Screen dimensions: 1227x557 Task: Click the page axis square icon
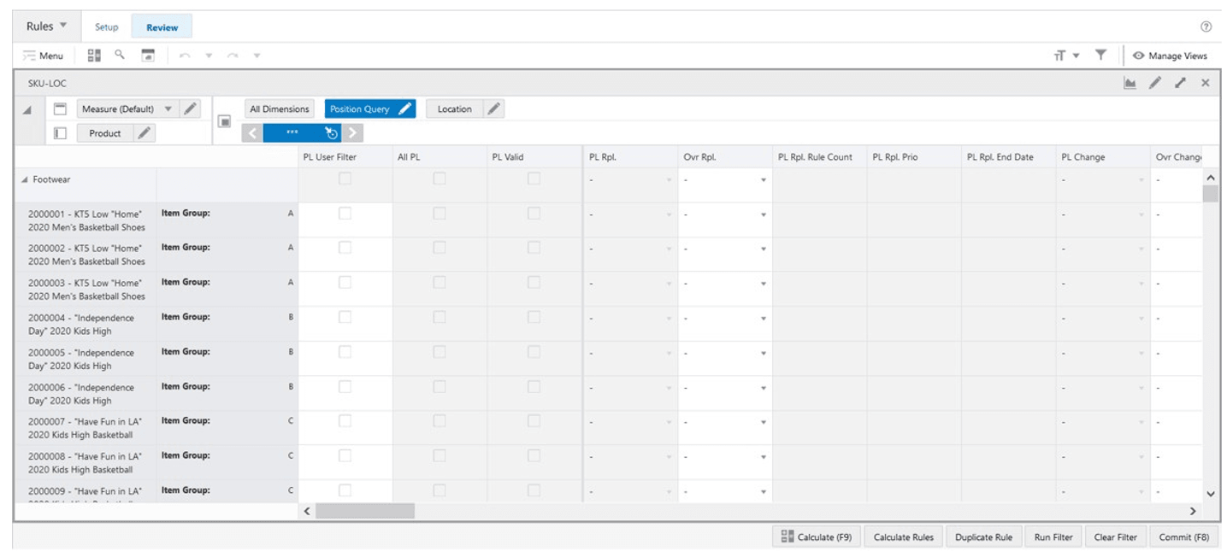pos(225,121)
